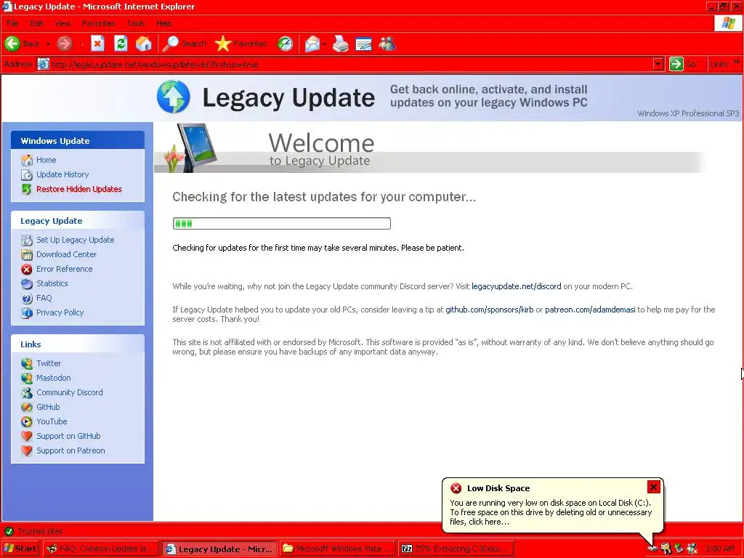Viewport: 744px width, 558px height.
Task: Switch to FAQ: Common Update Issues taskbar window
Action: point(101,549)
